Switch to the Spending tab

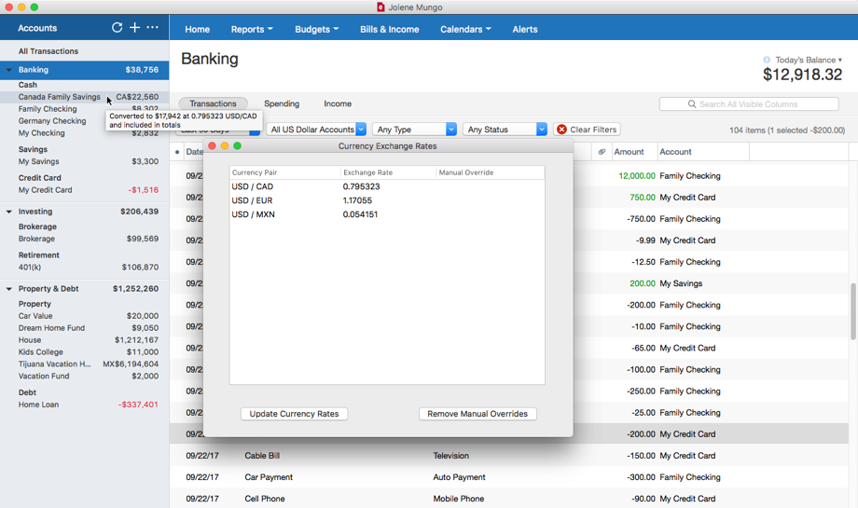[x=282, y=103]
